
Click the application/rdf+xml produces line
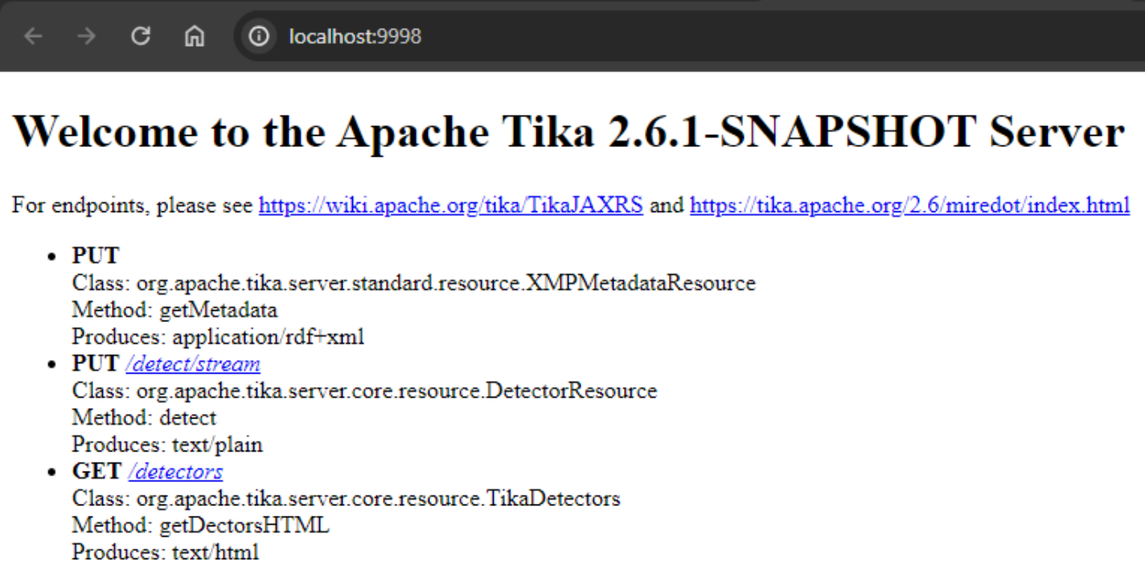tap(218, 337)
